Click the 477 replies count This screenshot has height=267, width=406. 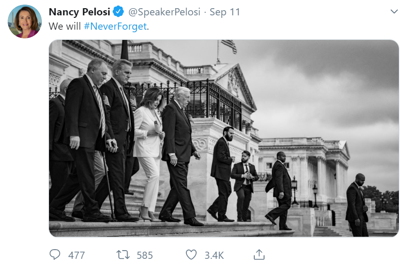76,255
